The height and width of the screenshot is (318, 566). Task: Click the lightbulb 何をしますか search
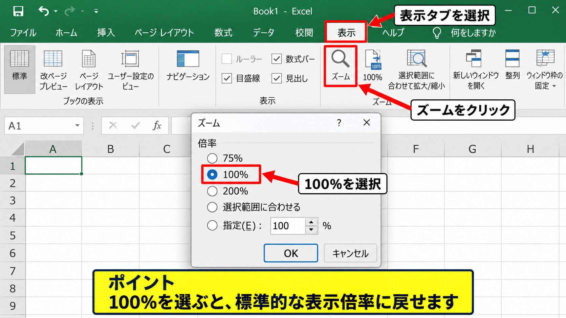(437, 33)
